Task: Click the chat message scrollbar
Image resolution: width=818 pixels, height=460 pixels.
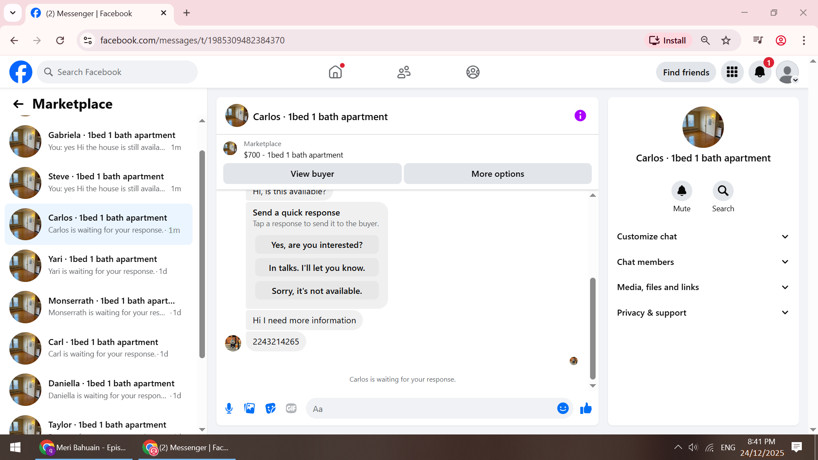Action: (x=593, y=328)
